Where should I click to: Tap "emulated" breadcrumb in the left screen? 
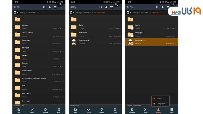click(x=31, y=13)
